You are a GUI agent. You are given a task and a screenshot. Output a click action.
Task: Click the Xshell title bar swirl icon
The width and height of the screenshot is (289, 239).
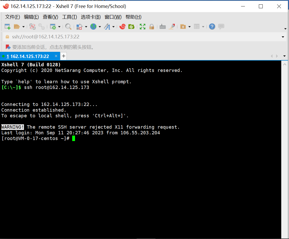click(6, 6)
